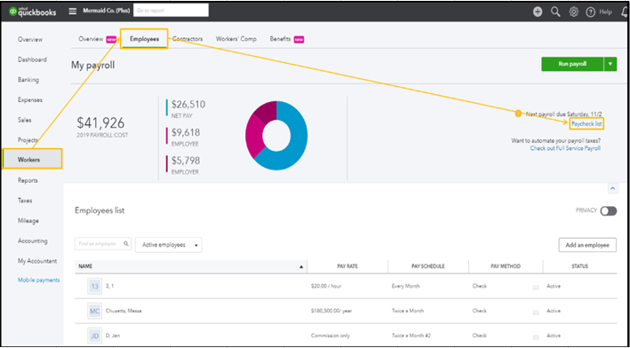Switch to the Benefits tab
The height and width of the screenshot is (348, 630).
tap(280, 39)
